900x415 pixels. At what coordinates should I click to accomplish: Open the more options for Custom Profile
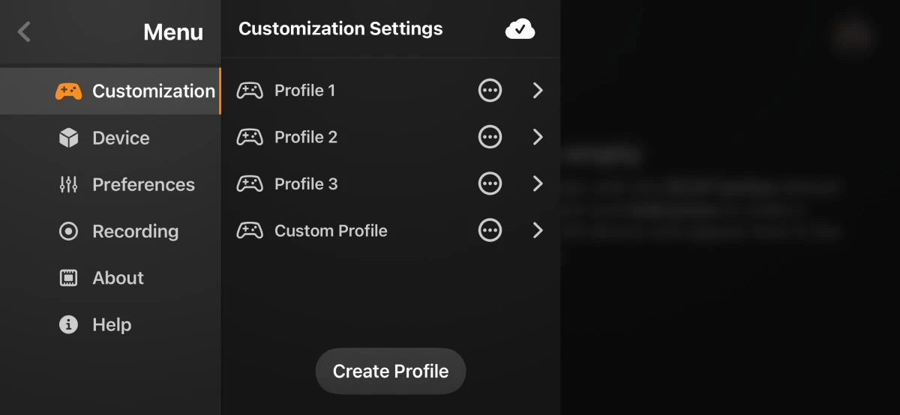490,231
